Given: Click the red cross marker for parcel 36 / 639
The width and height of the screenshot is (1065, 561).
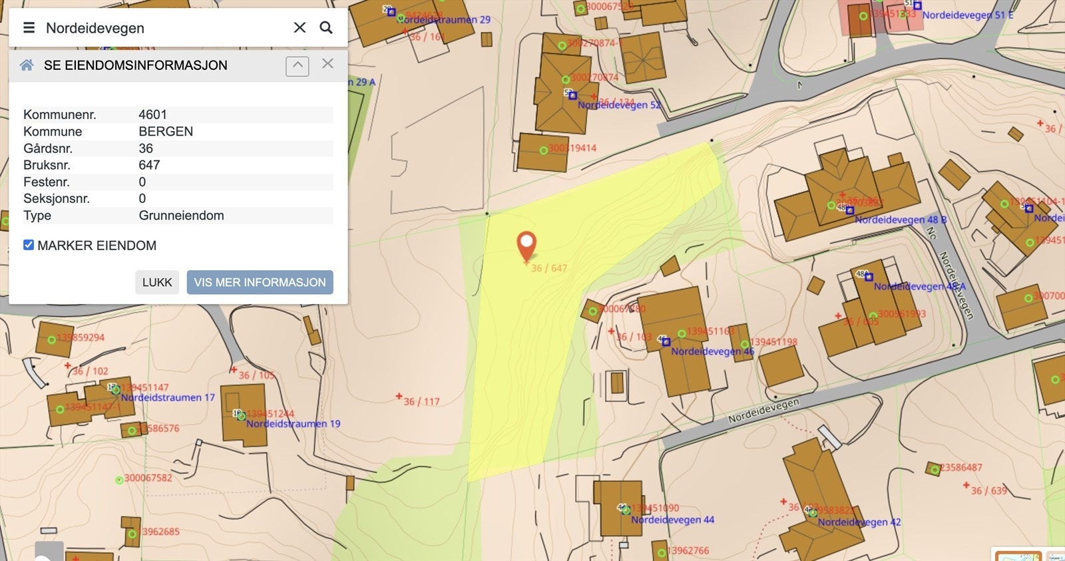Looking at the screenshot, I should (966, 485).
